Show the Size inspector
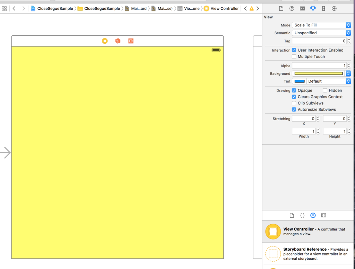Screen dimensions: 355x269 pyautogui.click(x=323, y=9)
